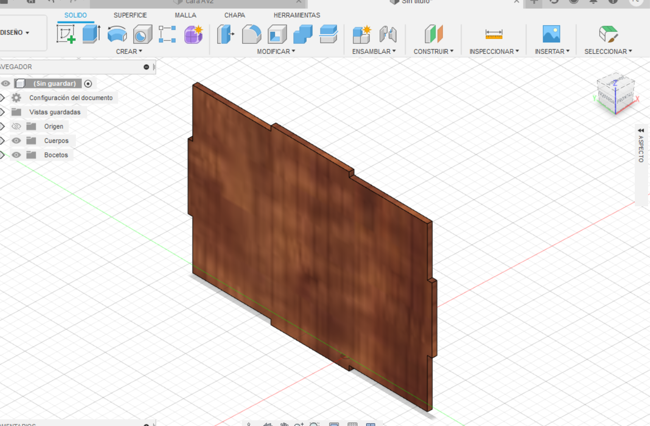Open the CONSTRUIR dropdown menu
Viewport: 650px width, 426px height.
(434, 51)
